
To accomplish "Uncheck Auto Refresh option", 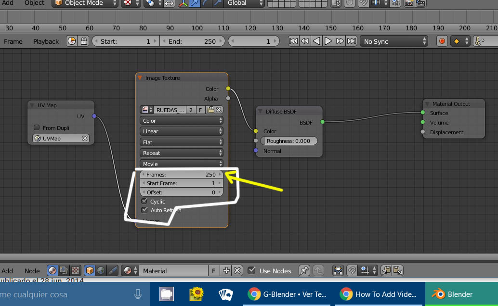I will [x=144, y=210].
